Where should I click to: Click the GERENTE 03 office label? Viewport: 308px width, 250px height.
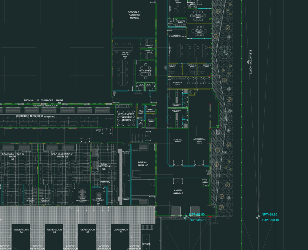207,65
